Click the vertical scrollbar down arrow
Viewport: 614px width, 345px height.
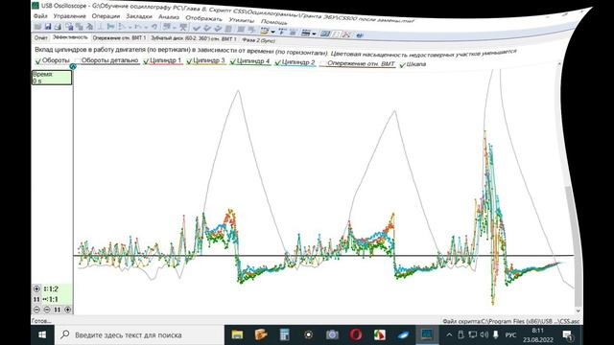tap(579, 310)
